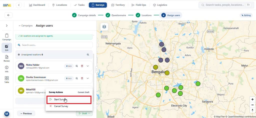Toggle the Draft status dropdown
The height and width of the screenshot is (118, 256).
pos(84,114)
